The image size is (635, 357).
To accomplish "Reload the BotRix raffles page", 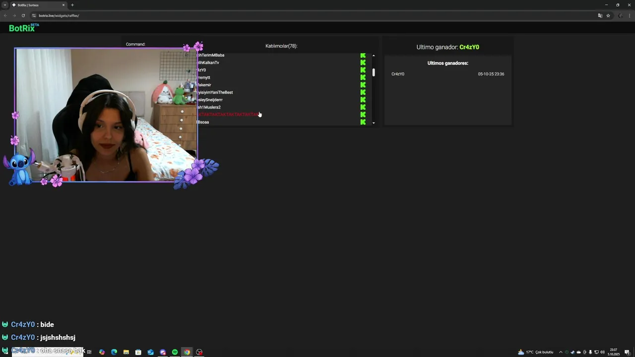I will (x=23, y=15).
